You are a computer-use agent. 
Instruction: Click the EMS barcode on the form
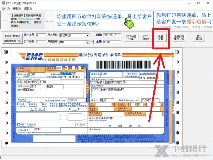[x=124, y=65]
